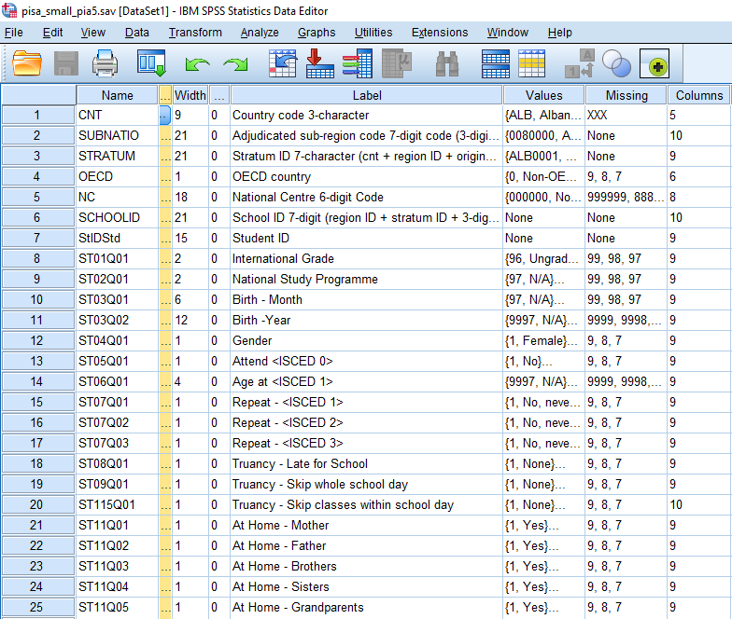Click the label 'Truancy - Late for School'
Image resolution: width=732 pixels, height=619 pixels.
coord(300,464)
